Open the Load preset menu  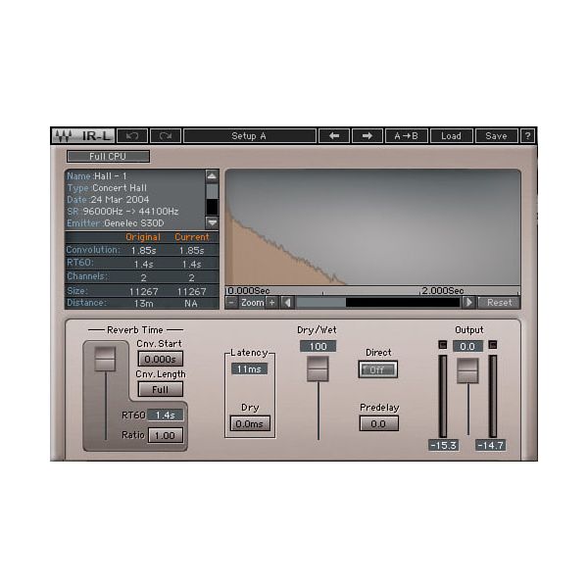pos(451,136)
